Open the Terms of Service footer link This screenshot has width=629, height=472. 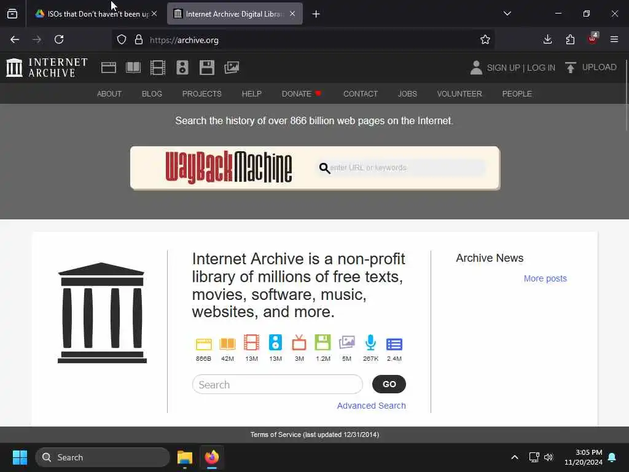pyautogui.click(x=314, y=435)
